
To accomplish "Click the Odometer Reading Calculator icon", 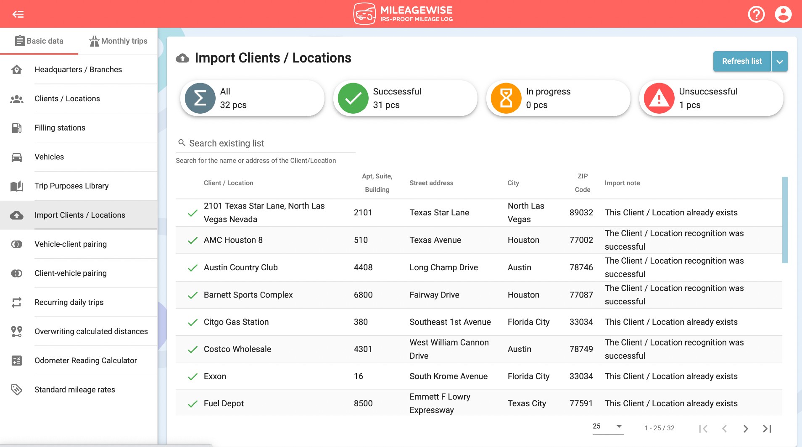I will click(x=16, y=361).
